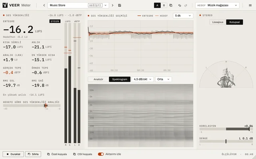Open the hamburger menu
Screen dimensions: 256x159
(x=250, y=5)
